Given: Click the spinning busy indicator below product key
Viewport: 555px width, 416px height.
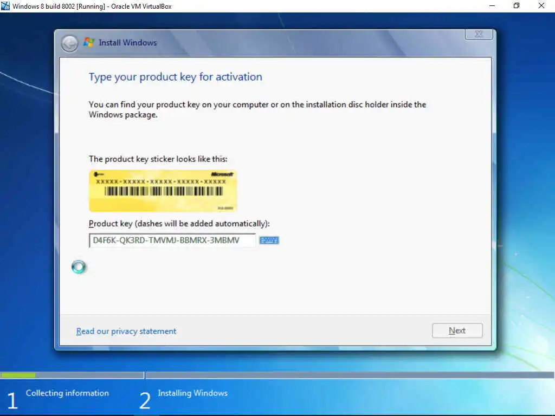Looking at the screenshot, I should coord(79,266).
